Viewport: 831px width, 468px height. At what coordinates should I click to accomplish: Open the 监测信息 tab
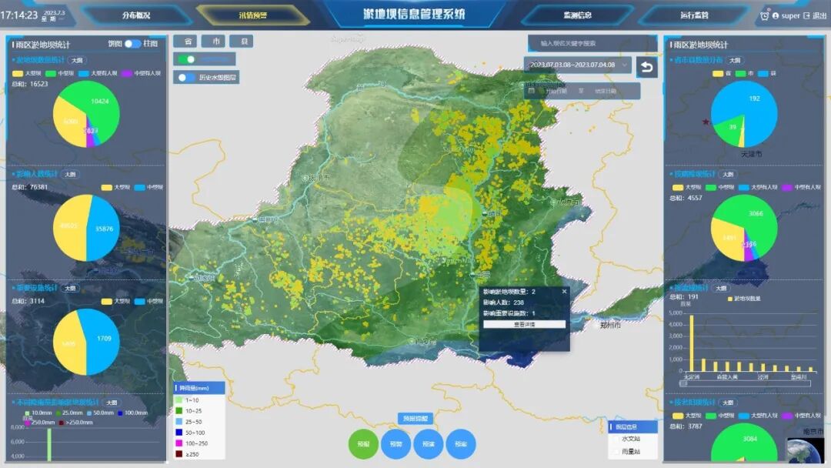pyautogui.click(x=578, y=15)
